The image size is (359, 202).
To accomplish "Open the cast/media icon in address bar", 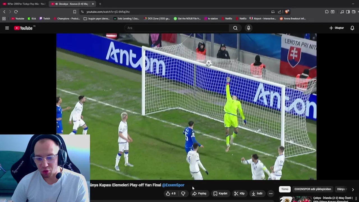I will click(273, 12).
